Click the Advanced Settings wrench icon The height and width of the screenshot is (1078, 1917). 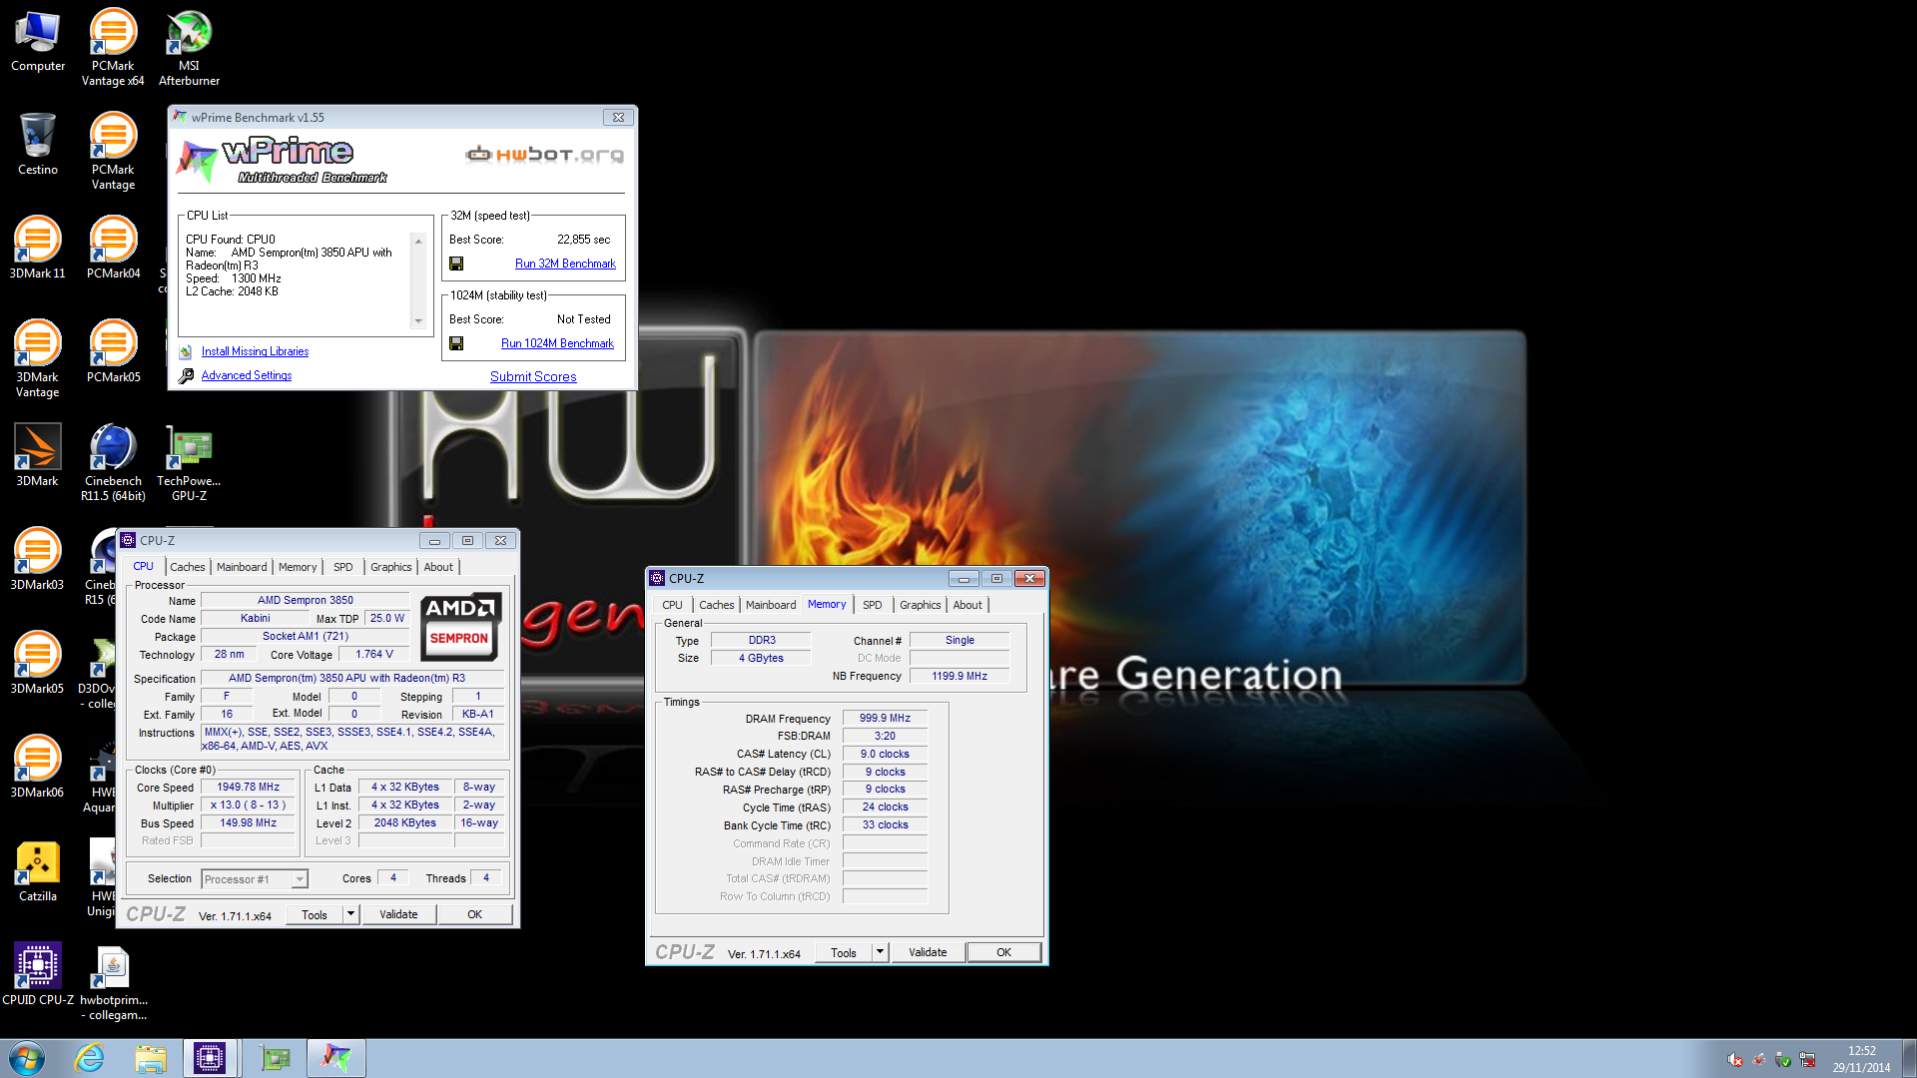[186, 375]
